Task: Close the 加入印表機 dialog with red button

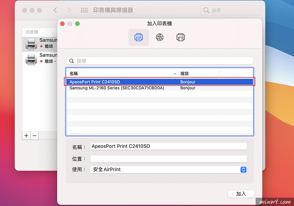Action: tap(63, 24)
